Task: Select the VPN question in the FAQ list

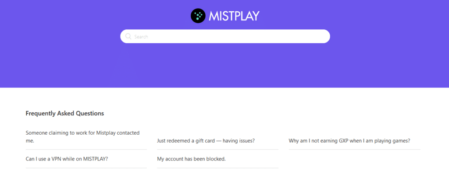Action: click(x=67, y=159)
